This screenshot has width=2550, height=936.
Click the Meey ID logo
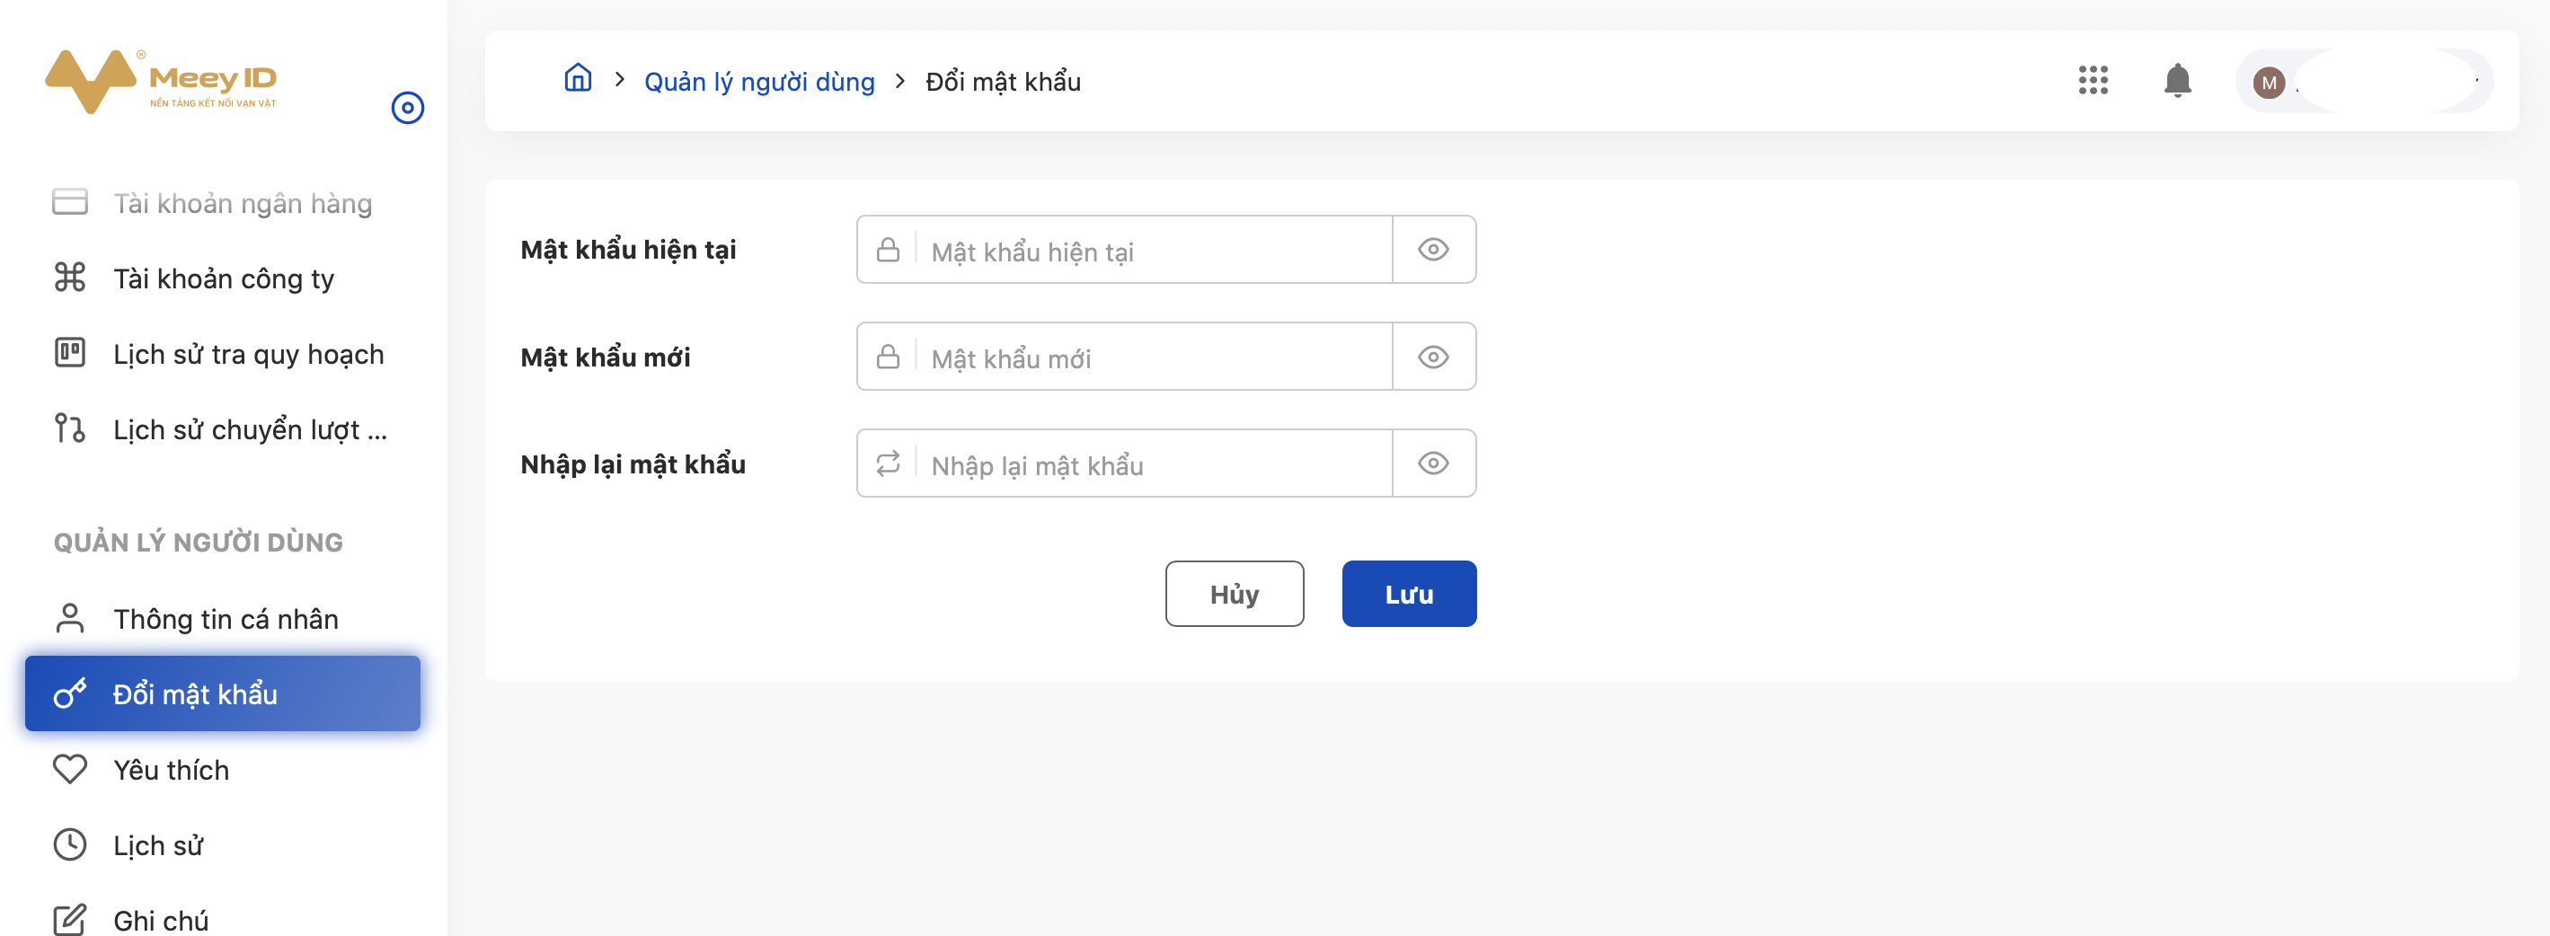tap(160, 81)
